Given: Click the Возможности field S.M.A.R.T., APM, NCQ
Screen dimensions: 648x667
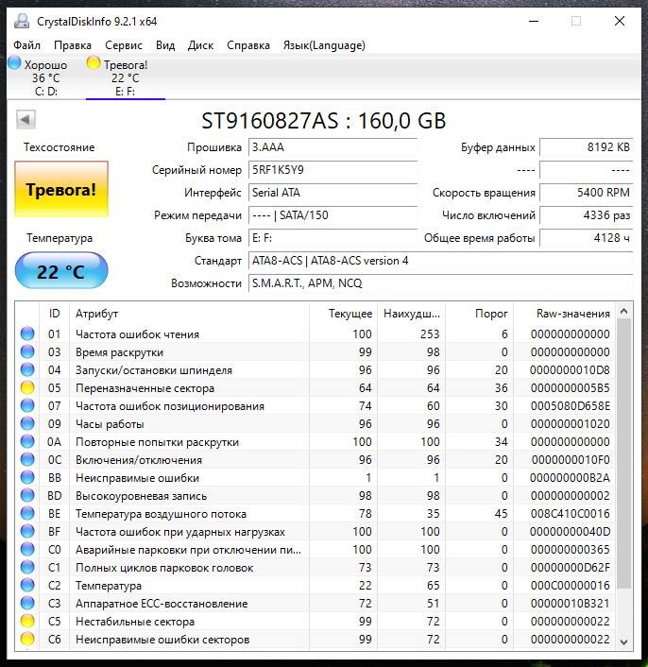Looking at the screenshot, I should click(440, 283).
